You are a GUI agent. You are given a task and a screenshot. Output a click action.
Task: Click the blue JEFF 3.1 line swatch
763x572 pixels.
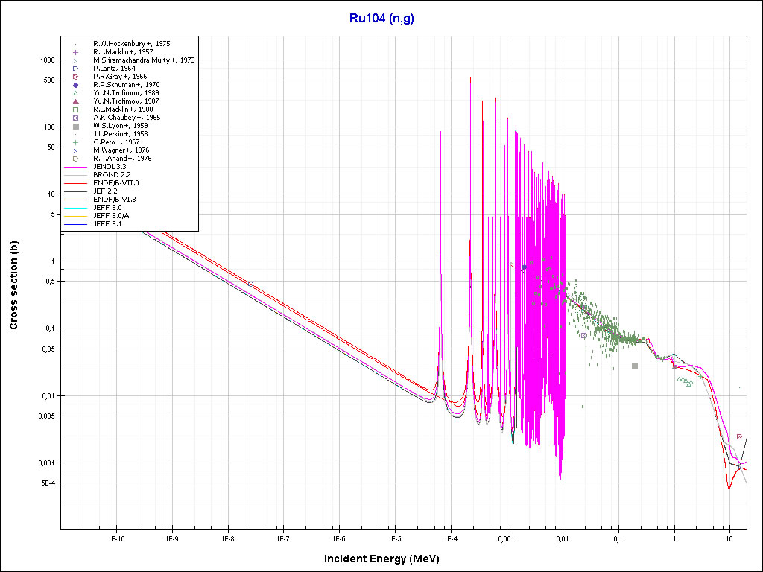[76, 224]
